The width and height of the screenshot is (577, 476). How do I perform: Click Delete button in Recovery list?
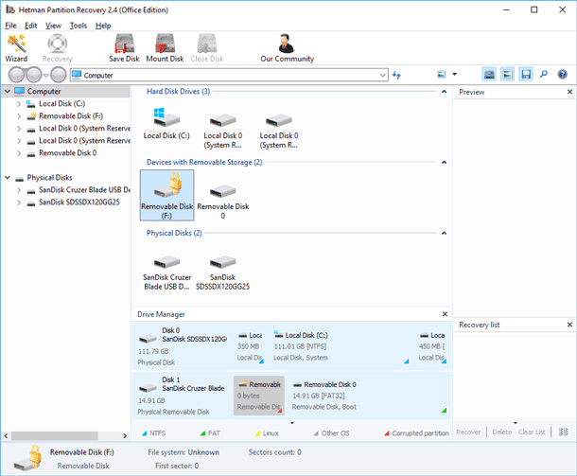(x=502, y=432)
